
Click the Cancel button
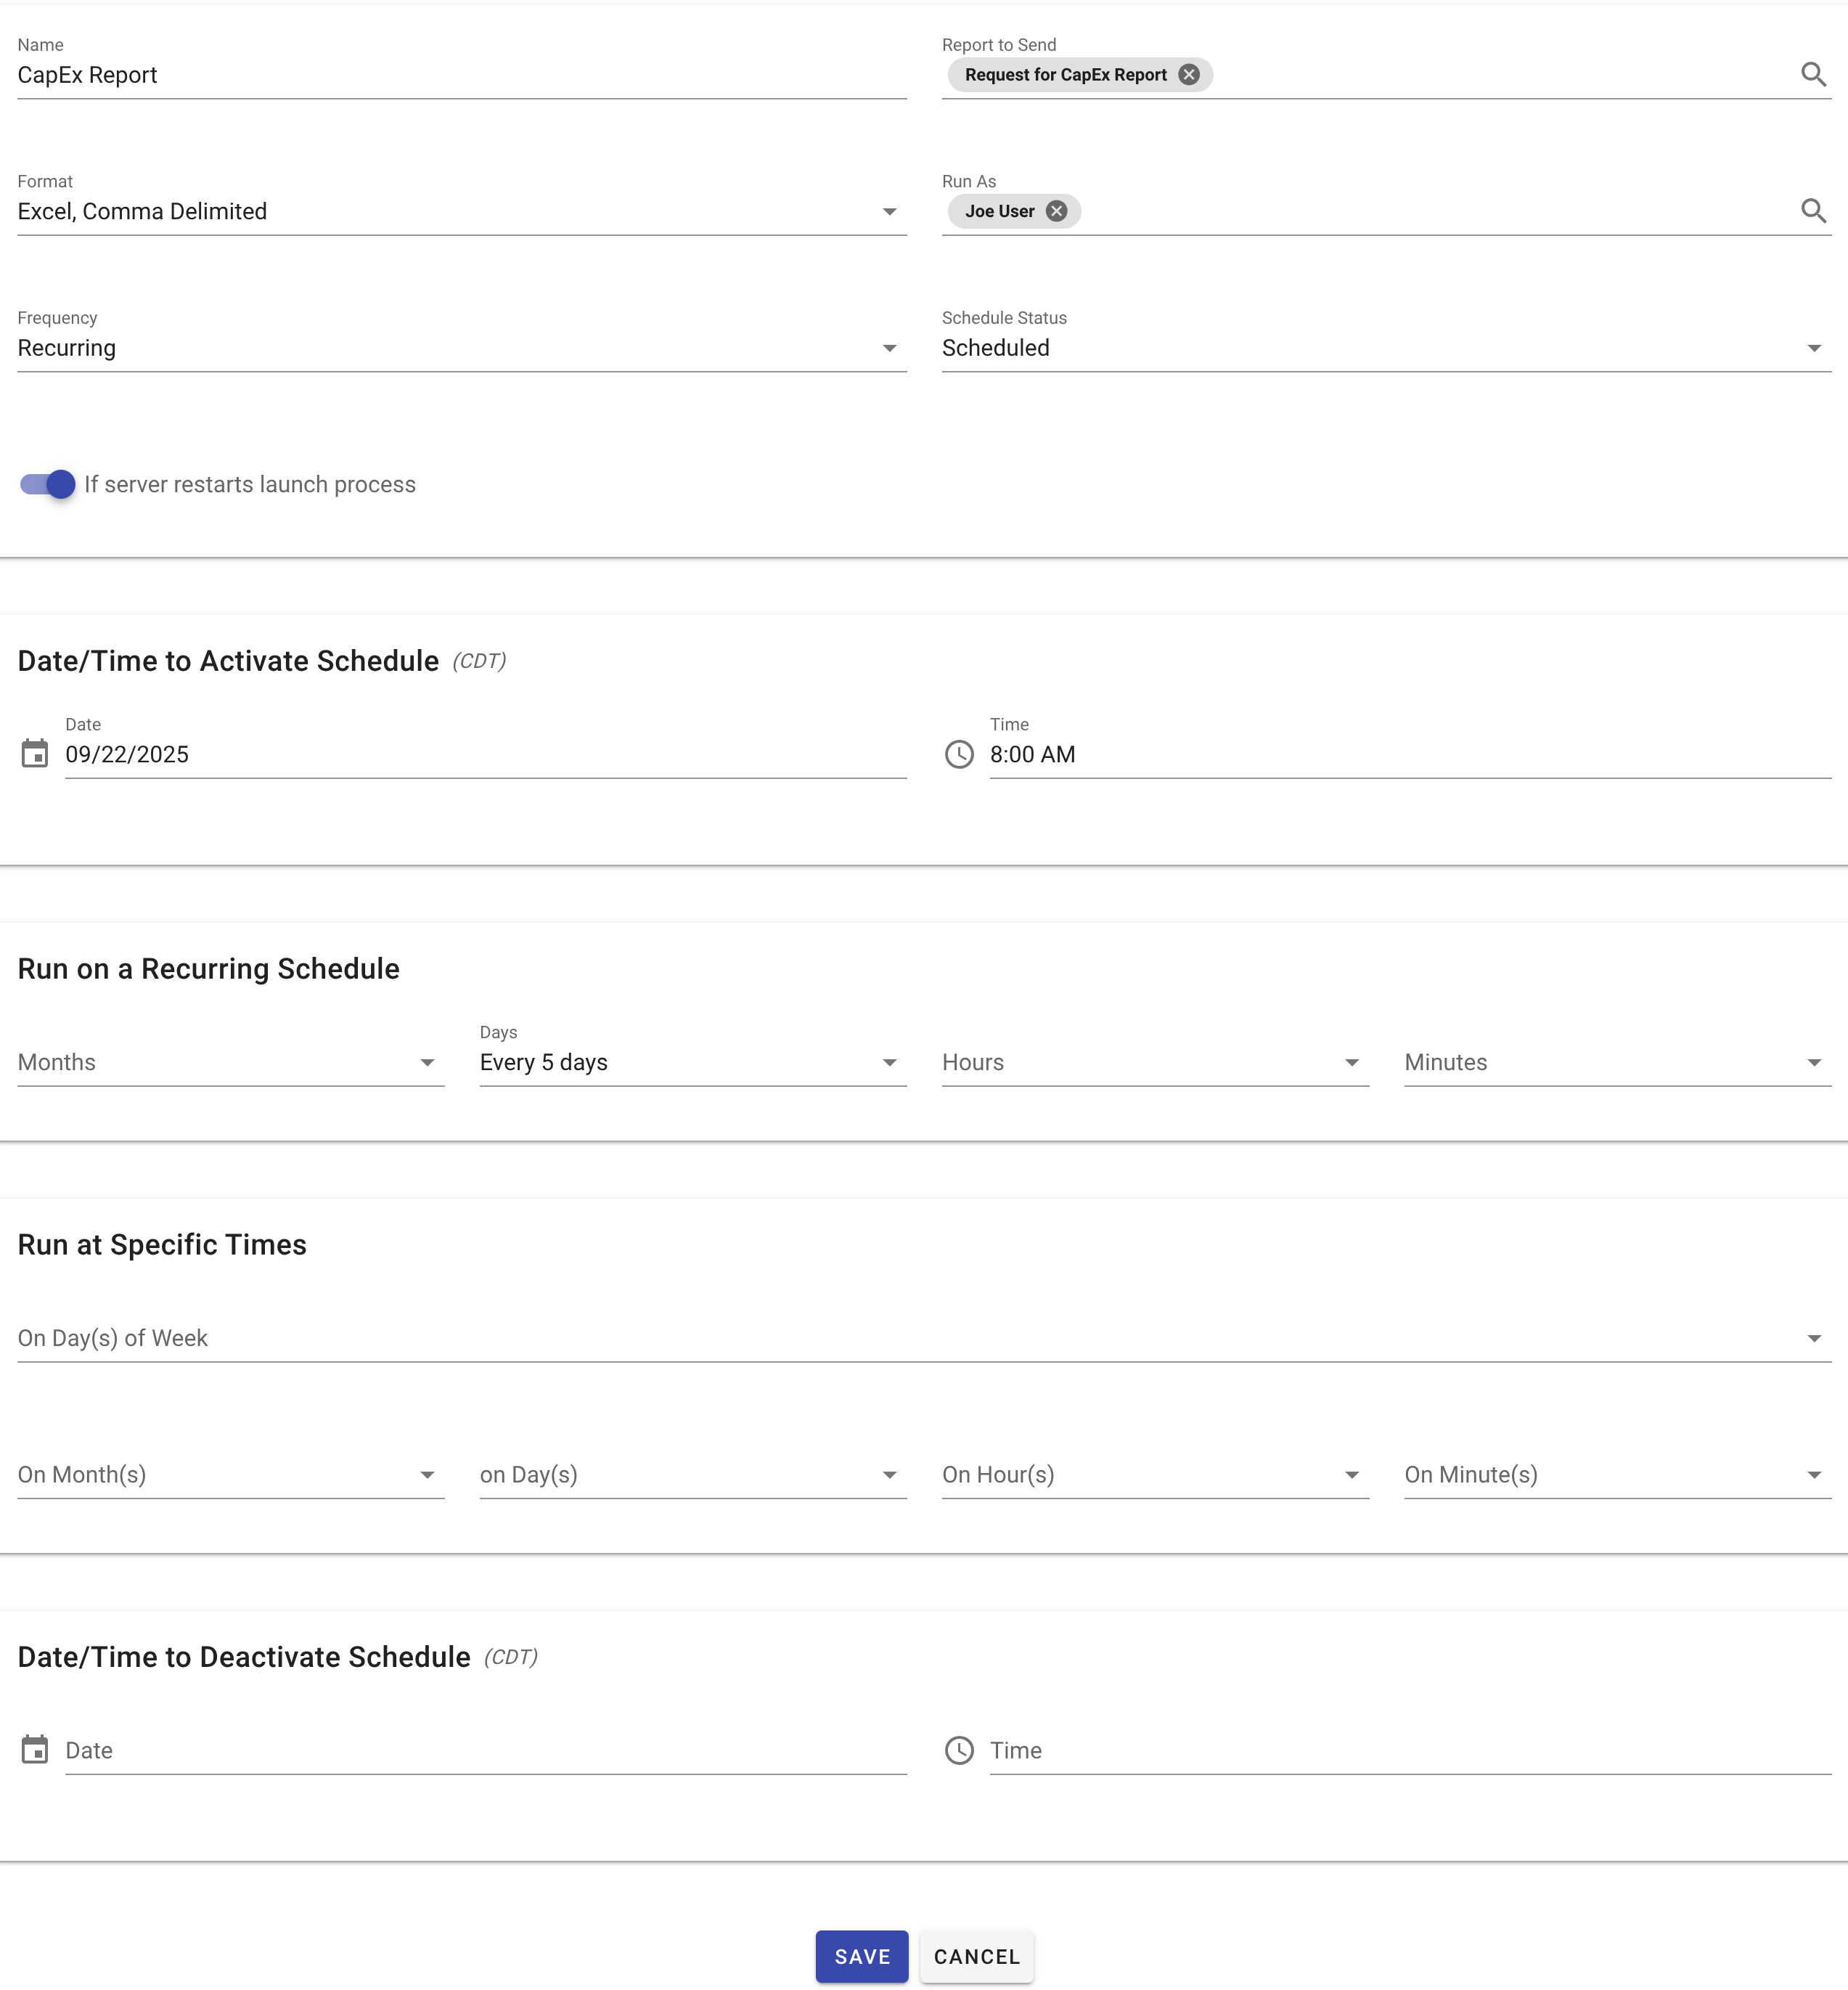point(976,1956)
